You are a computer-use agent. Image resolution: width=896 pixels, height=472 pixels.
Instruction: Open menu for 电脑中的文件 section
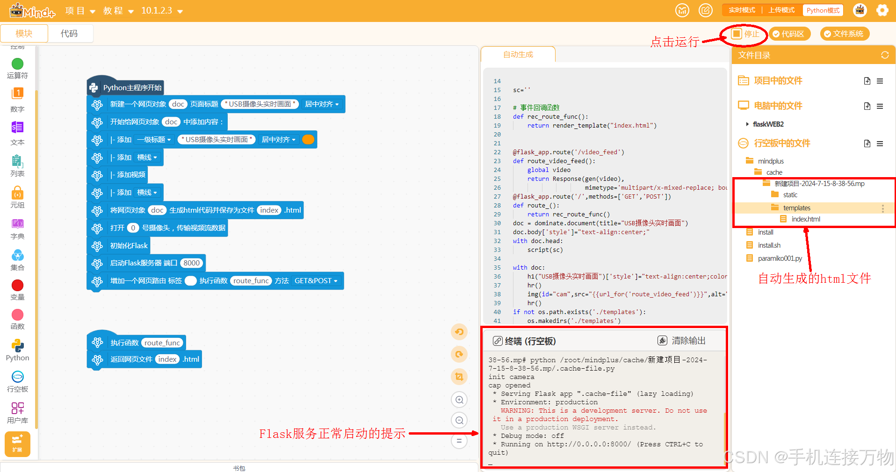coord(880,106)
